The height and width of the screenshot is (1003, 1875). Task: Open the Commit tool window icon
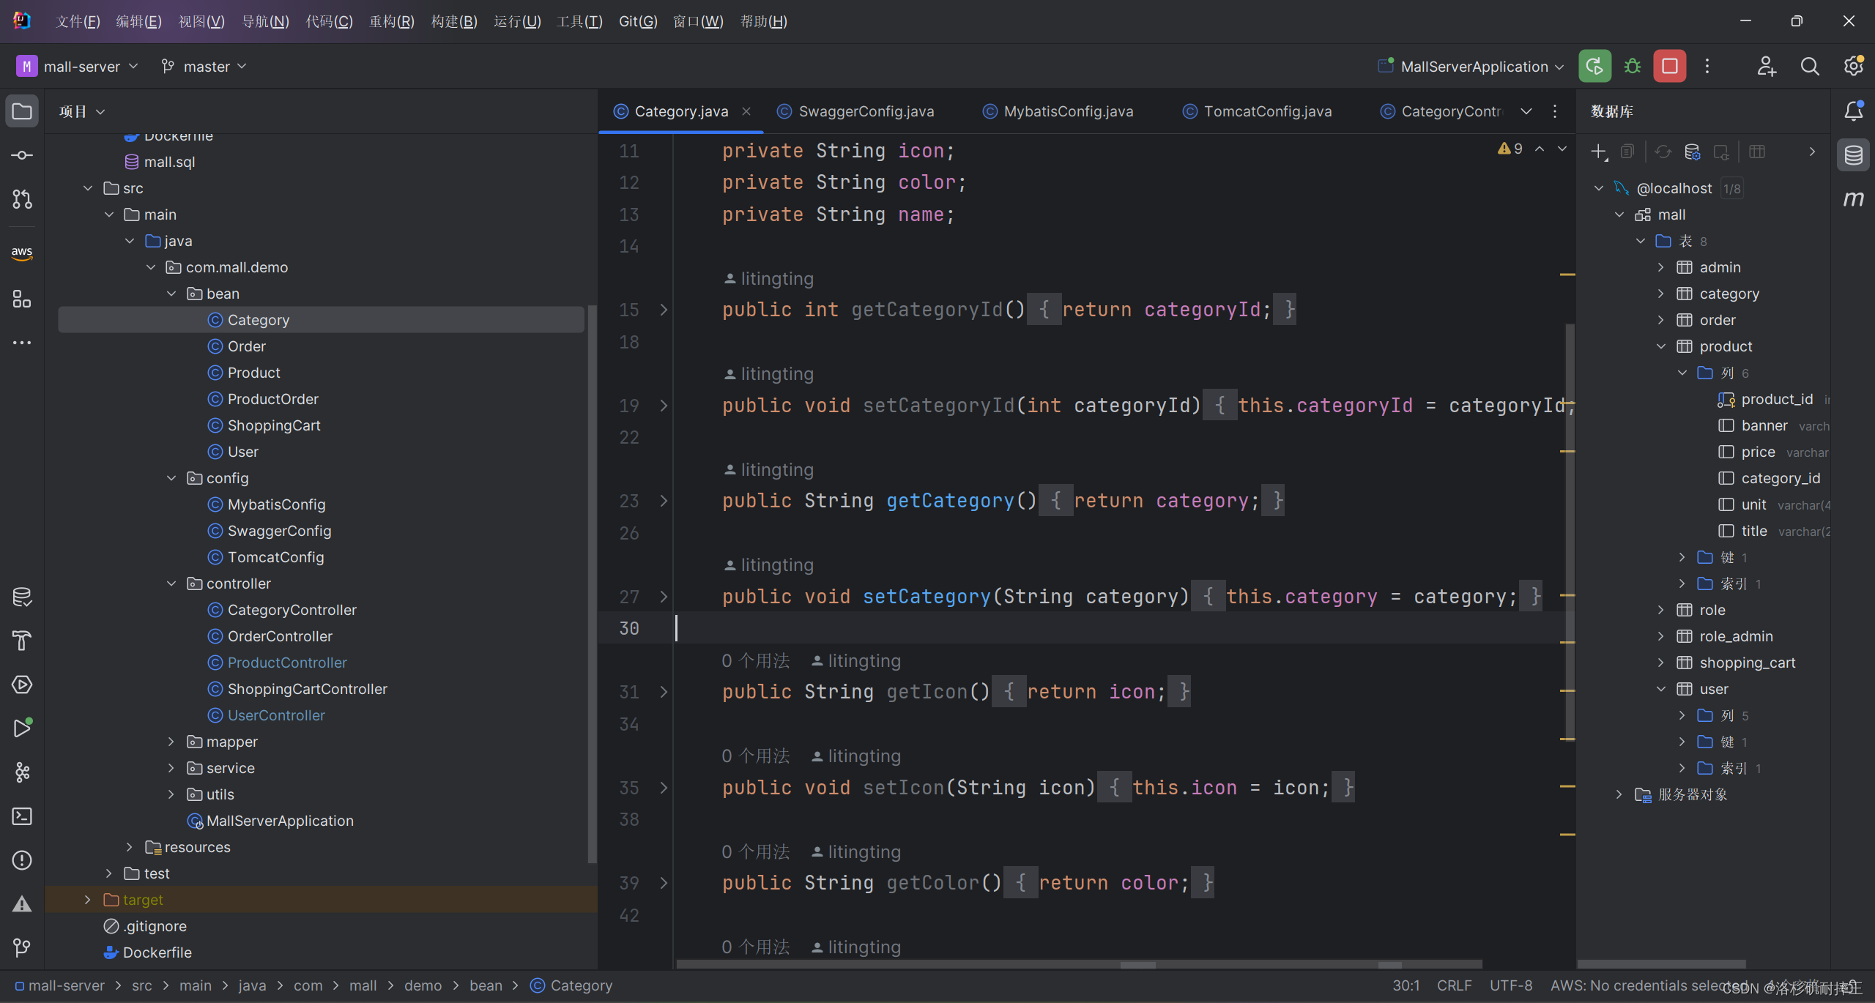click(x=22, y=155)
